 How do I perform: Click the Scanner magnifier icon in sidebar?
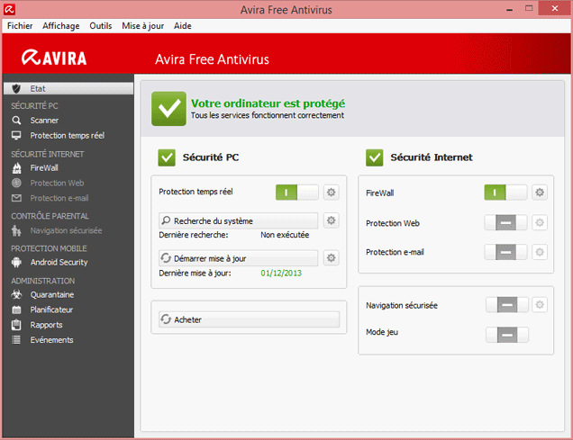coord(16,120)
